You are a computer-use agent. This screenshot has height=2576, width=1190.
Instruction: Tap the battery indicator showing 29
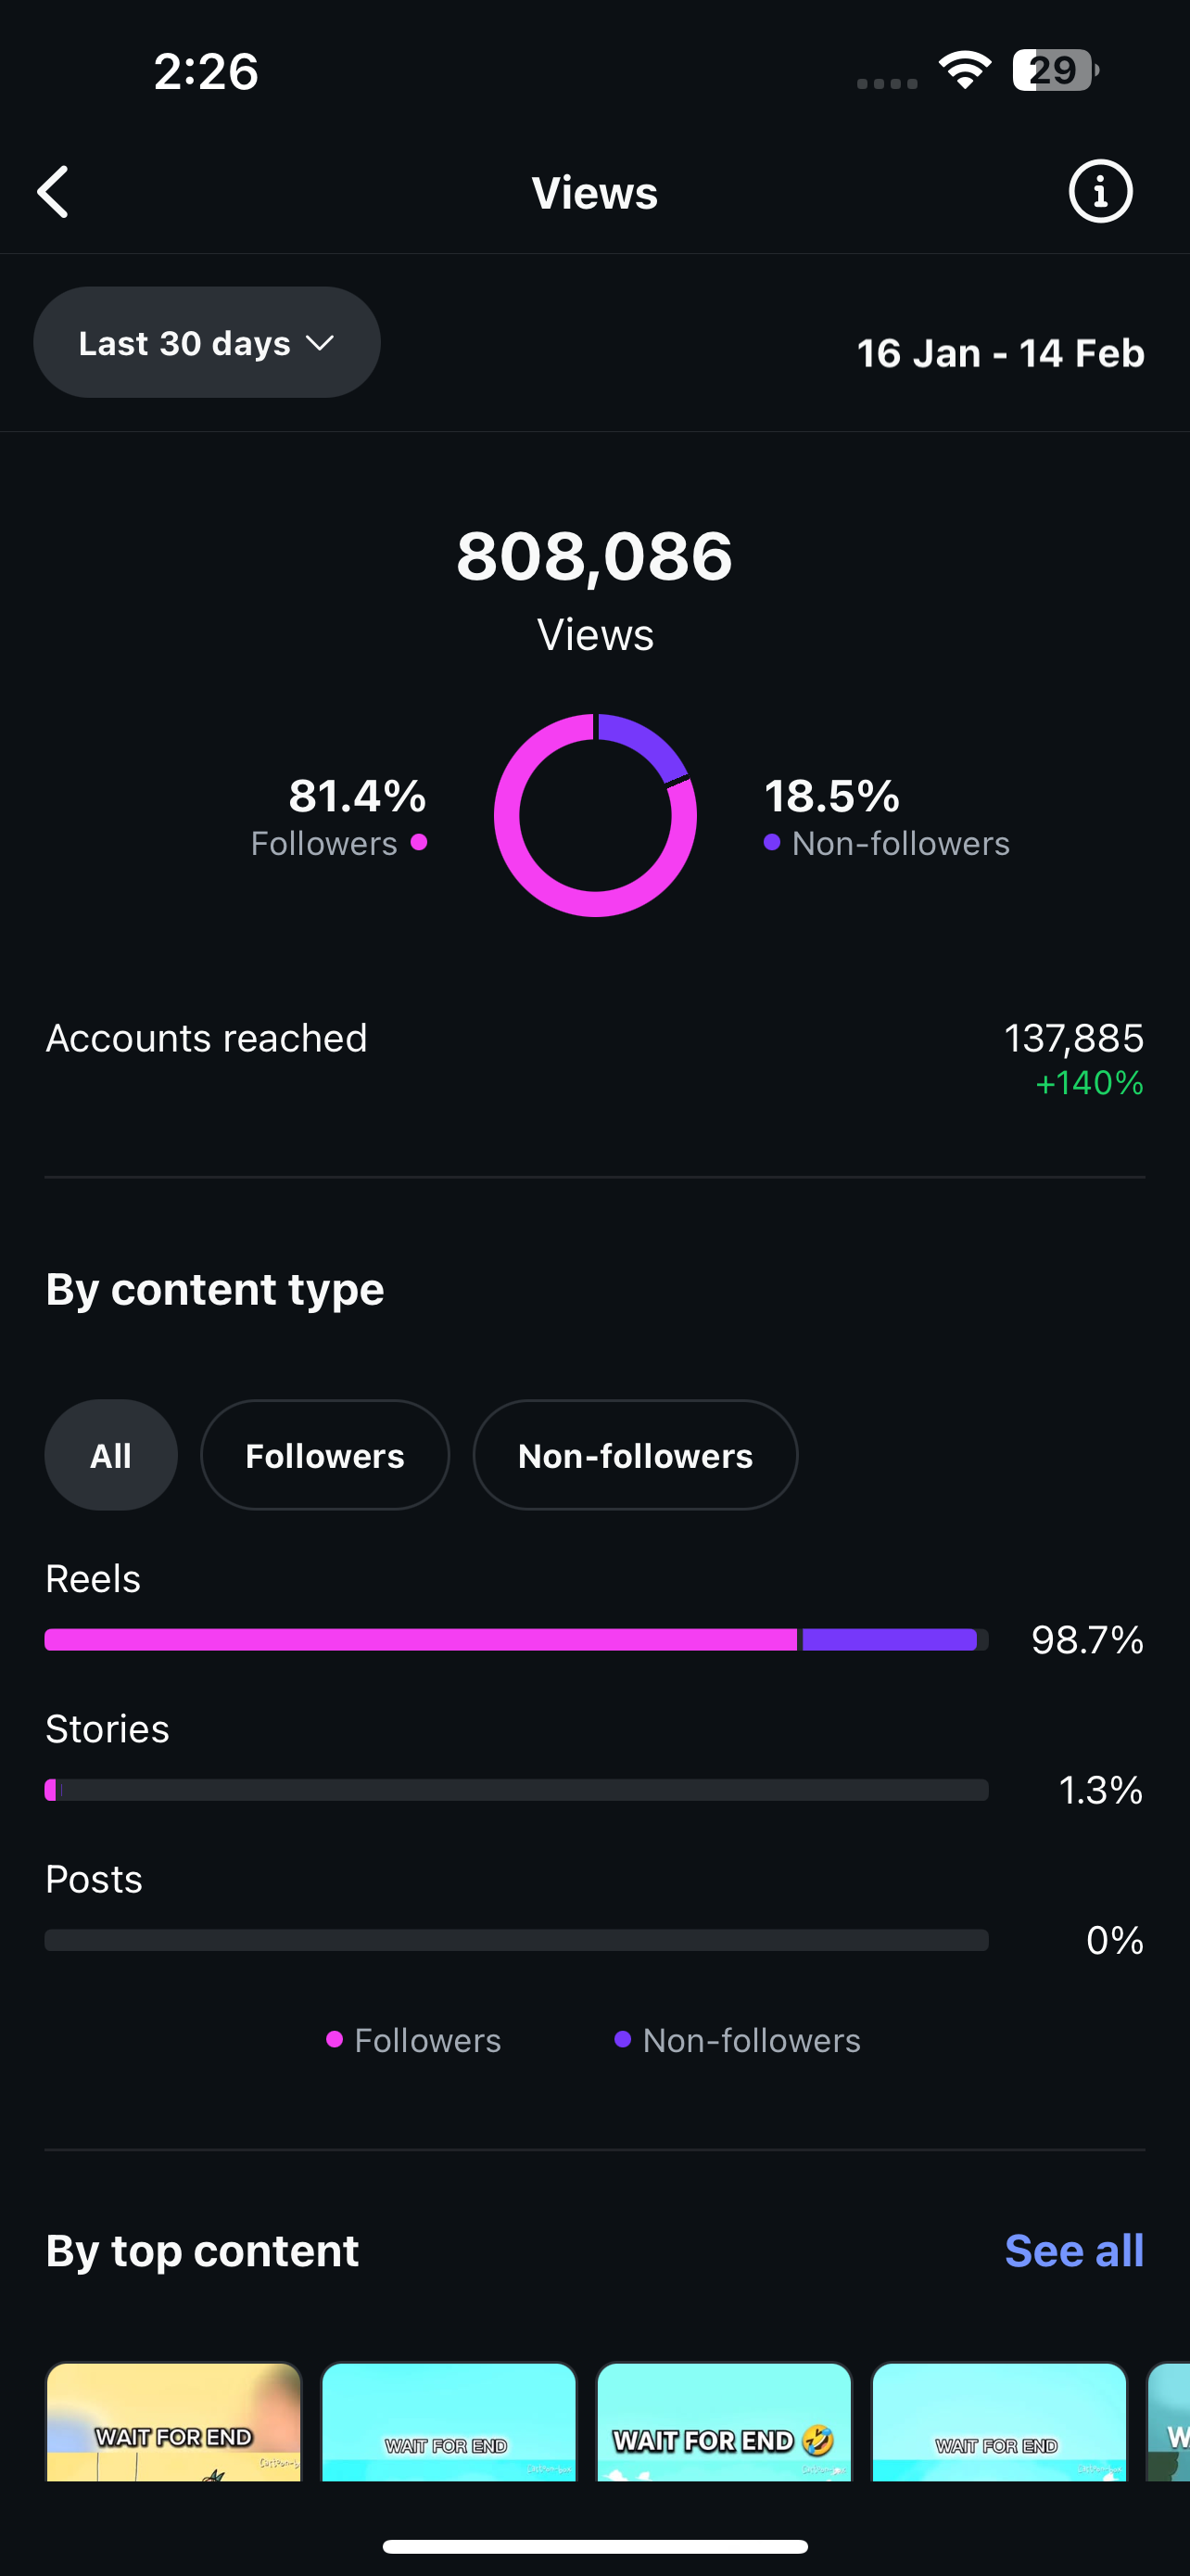coord(1055,70)
